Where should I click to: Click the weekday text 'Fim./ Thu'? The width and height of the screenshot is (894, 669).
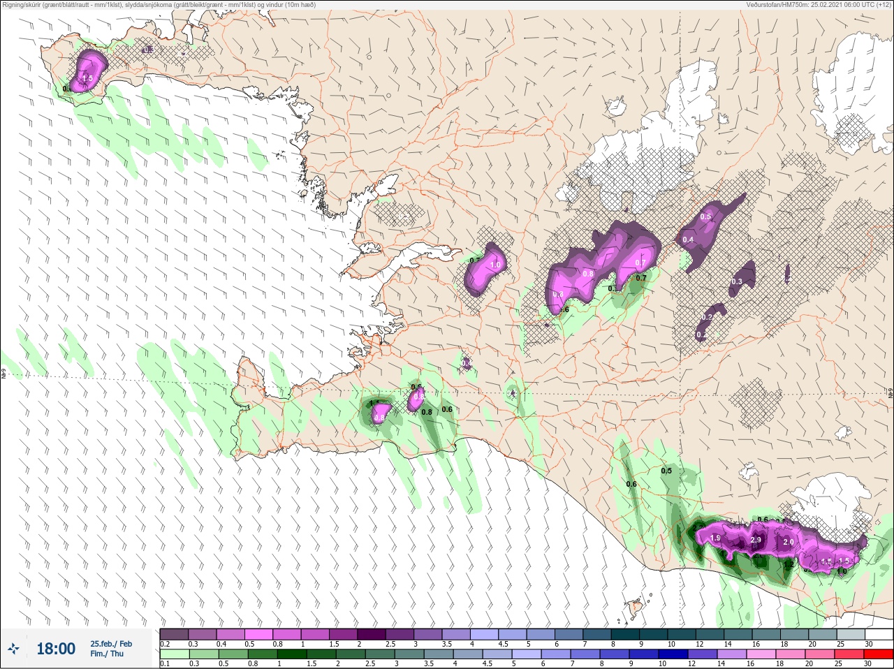pyautogui.click(x=107, y=654)
